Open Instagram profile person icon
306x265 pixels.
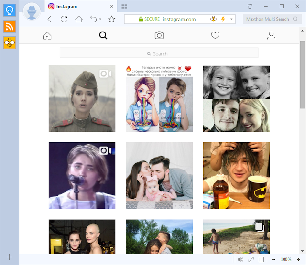click(271, 35)
